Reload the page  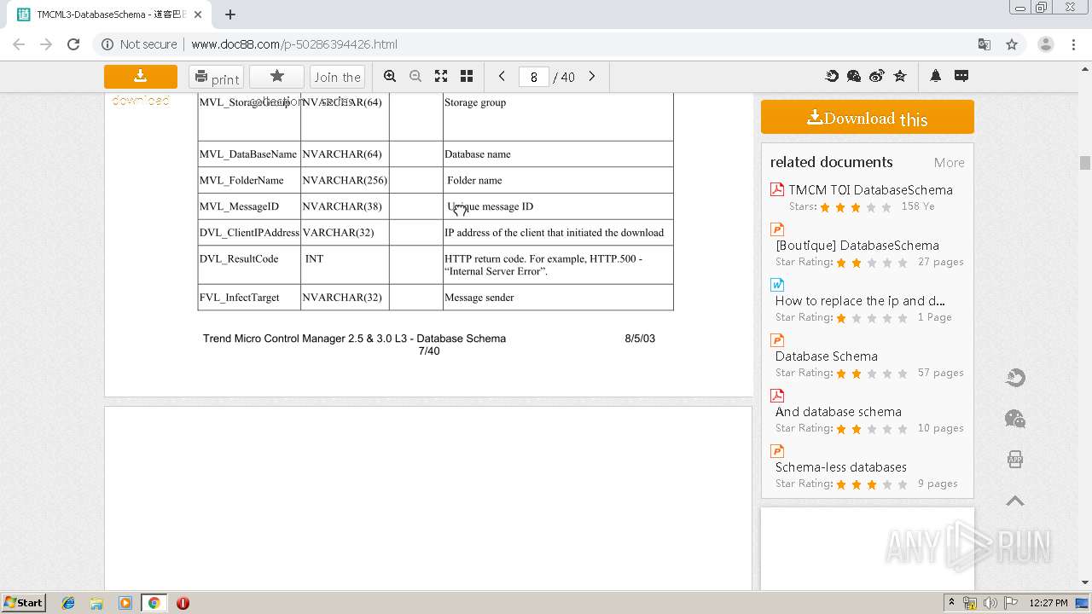(73, 44)
